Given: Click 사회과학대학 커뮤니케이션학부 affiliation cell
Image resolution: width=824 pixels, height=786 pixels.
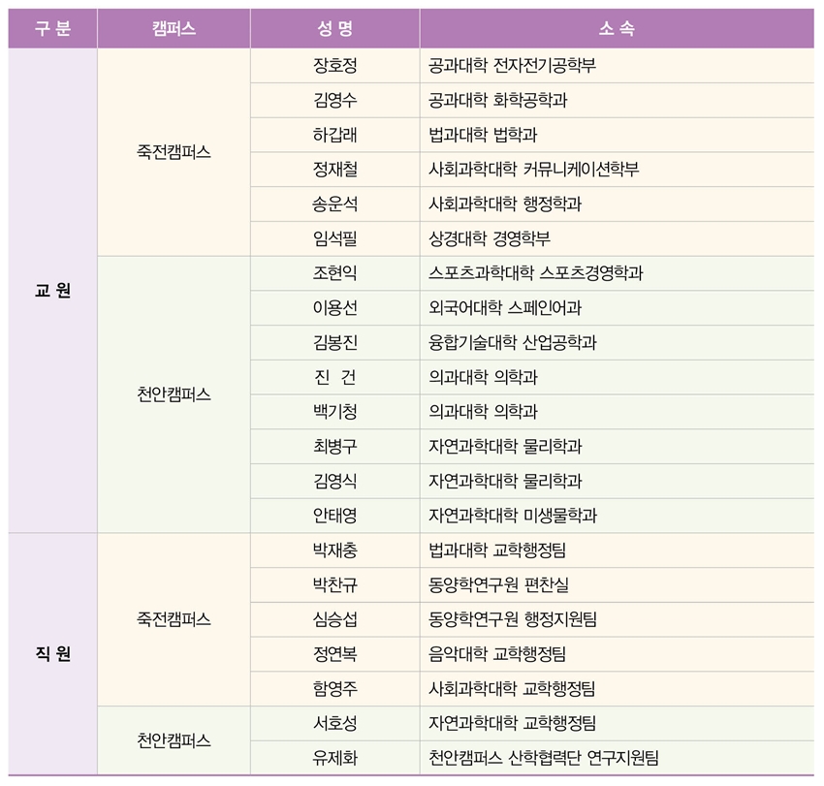Looking at the screenshot, I should pos(617,170).
